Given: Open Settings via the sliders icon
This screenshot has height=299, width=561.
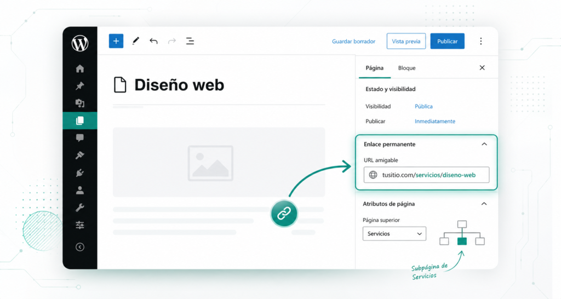Looking at the screenshot, I should pyautogui.click(x=80, y=225).
